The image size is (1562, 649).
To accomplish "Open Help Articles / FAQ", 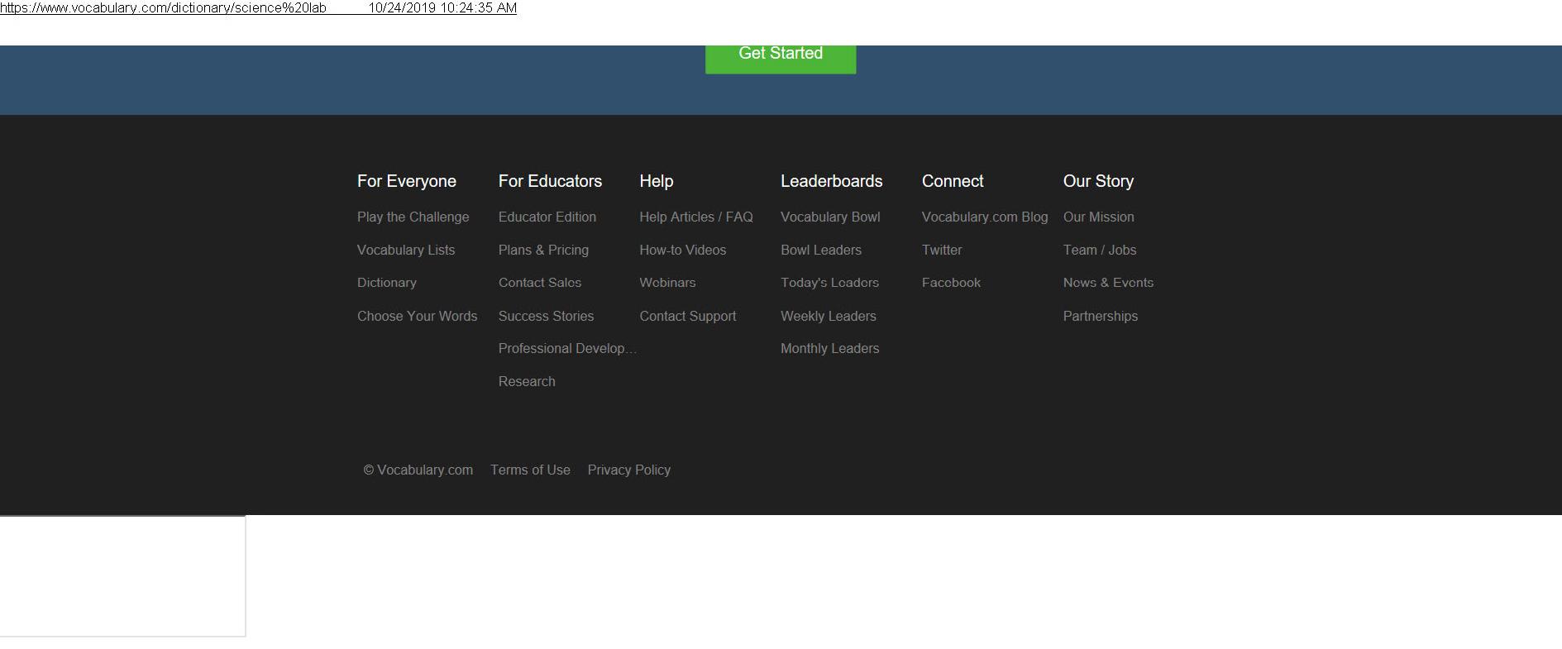I will pyautogui.click(x=695, y=217).
